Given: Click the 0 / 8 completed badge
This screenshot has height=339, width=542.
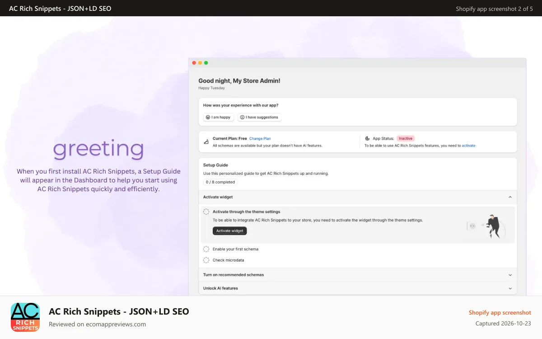Looking at the screenshot, I should point(220,182).
